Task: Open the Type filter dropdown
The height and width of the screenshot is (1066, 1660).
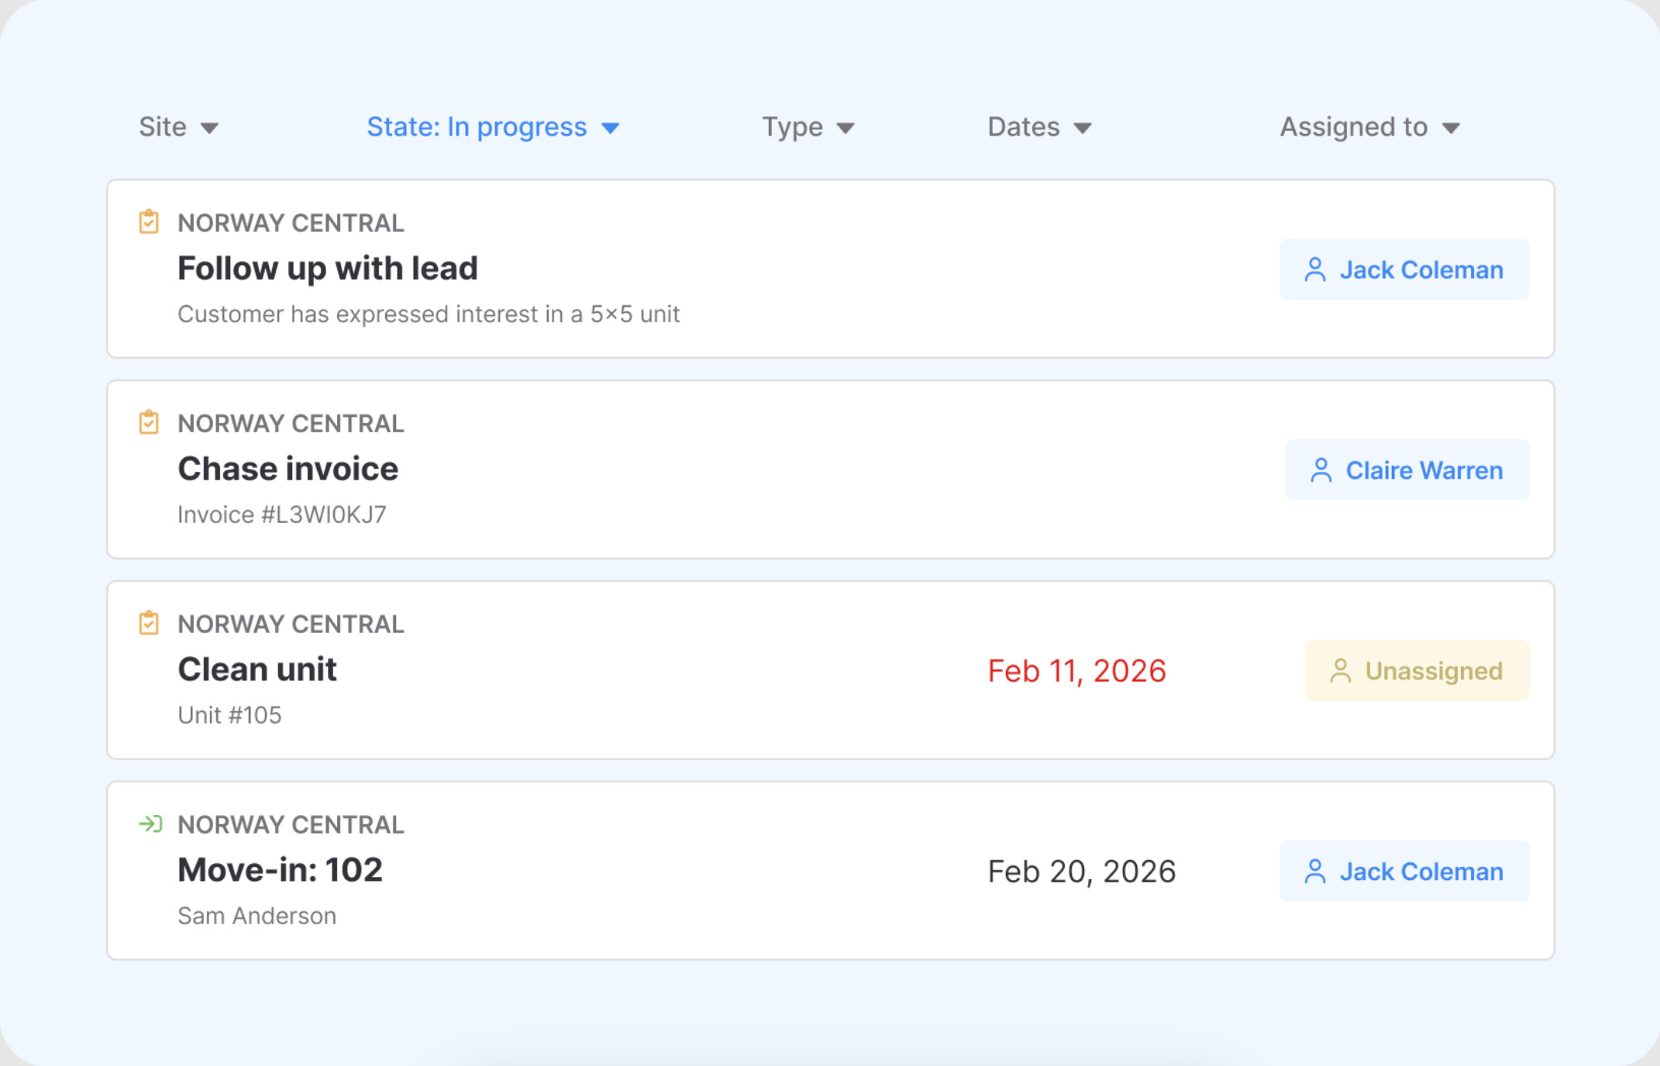Action: click(807, 126)
